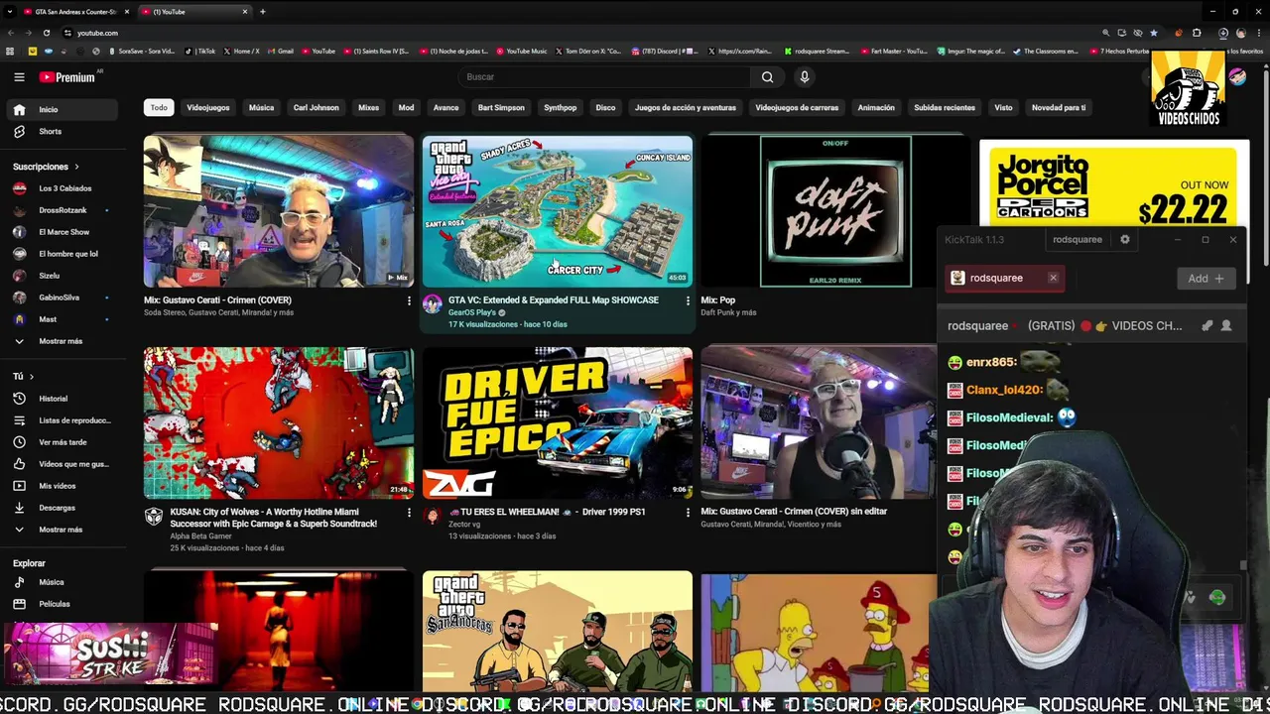
Task: Open the YouTube hamburger guide menu
Action: tap(19, 76)
